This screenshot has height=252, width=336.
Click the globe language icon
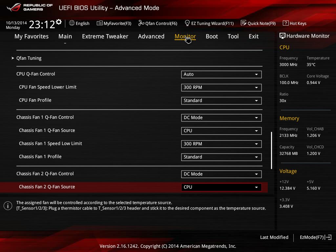[72, 23]
